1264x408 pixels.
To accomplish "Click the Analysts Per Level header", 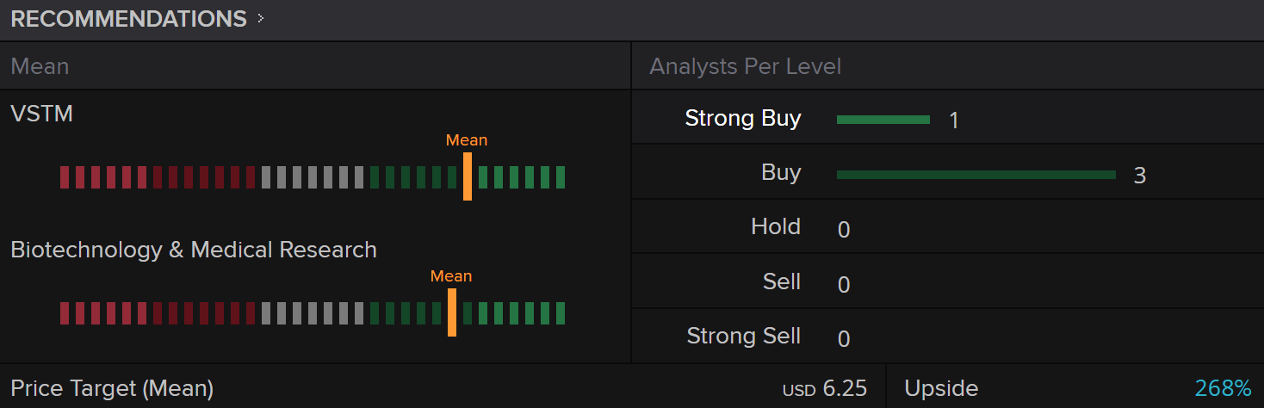I will pyautogui.click(x=745, y=66).
